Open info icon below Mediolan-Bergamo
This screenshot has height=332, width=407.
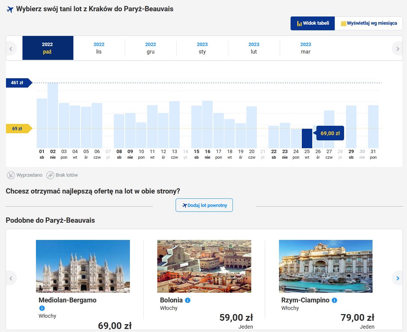click(42, 308)
